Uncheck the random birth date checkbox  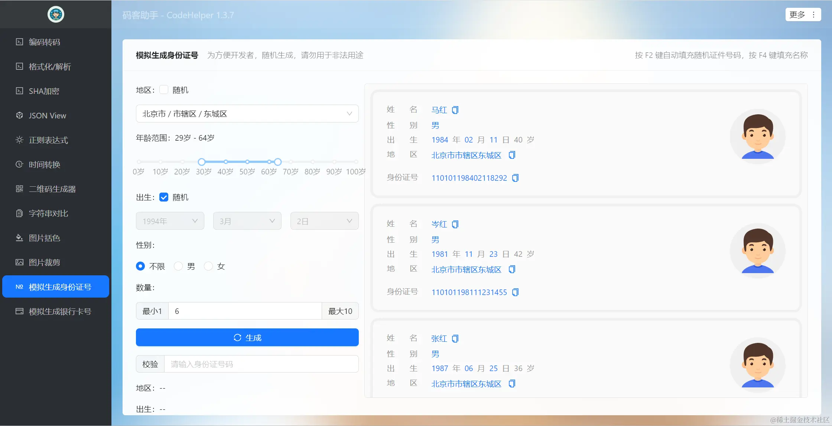164,197
